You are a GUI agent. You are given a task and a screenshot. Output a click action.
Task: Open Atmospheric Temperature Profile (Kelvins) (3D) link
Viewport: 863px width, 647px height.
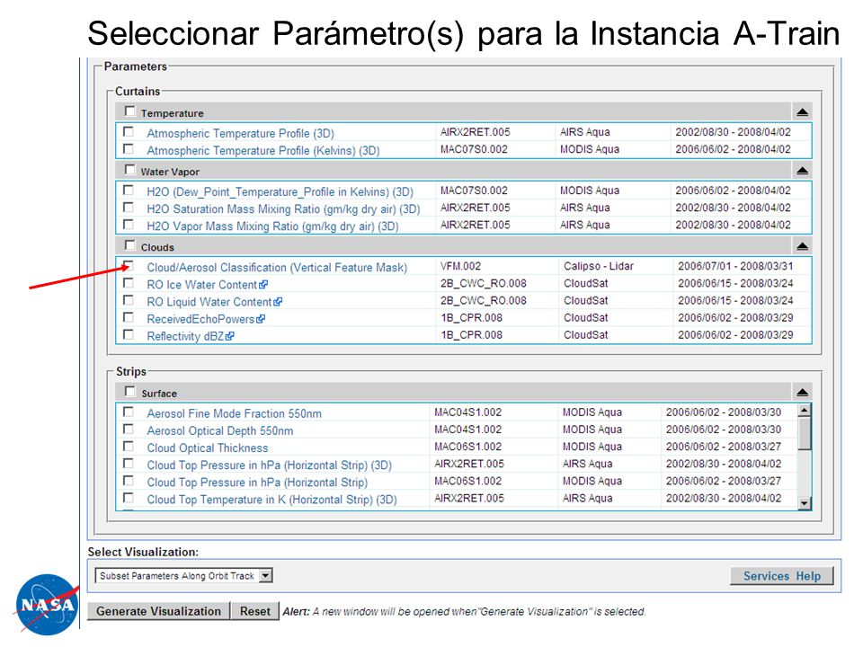[263, 150]
